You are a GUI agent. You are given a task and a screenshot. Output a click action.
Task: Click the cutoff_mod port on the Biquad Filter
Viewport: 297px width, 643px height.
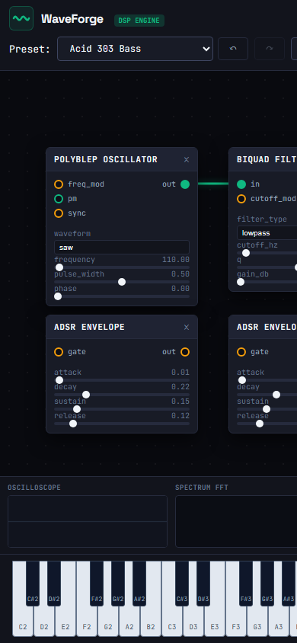241,199
